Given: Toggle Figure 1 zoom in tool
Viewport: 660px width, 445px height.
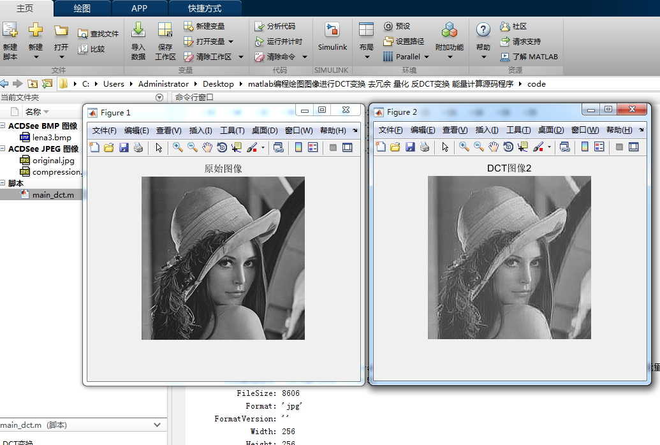Looking at the screenshot, I should 178,147.
